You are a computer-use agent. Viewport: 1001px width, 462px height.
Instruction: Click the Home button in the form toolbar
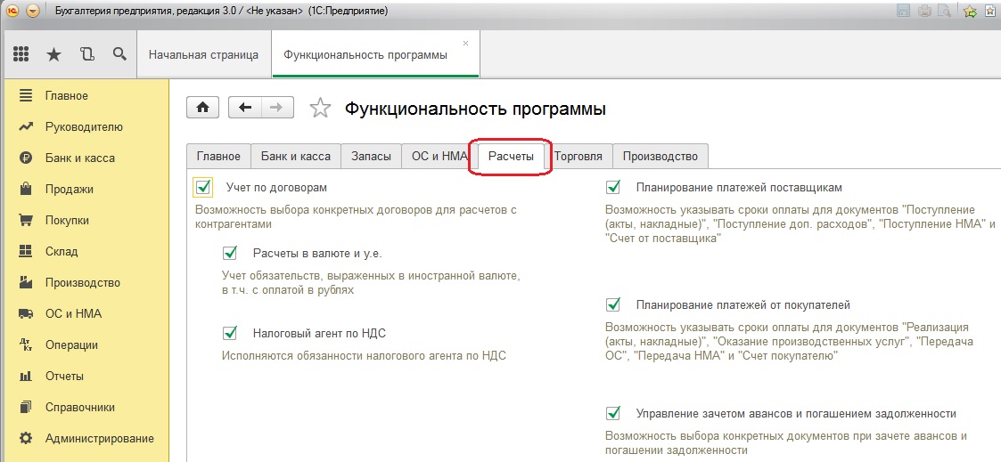point(203,108)
